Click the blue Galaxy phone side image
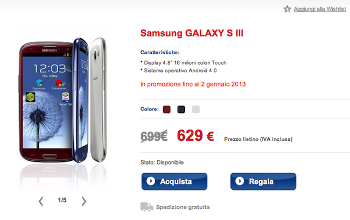Screen dimensions: 350x220 tap(81, 100)
